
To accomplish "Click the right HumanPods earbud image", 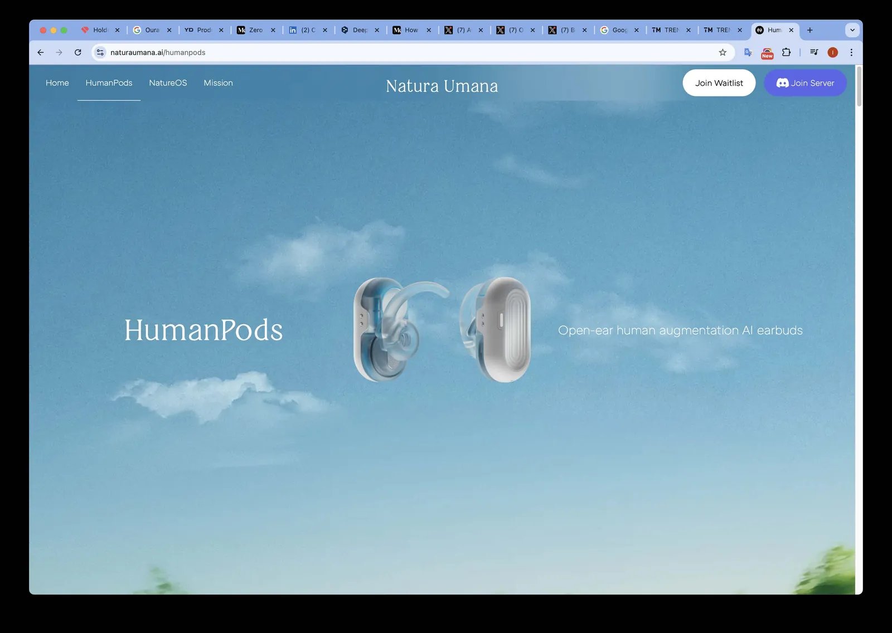I will click(495, 329).
